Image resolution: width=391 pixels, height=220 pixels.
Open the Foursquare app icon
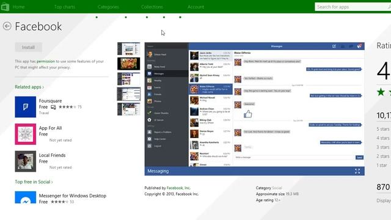pyautogui.click(x=26, y=107)
